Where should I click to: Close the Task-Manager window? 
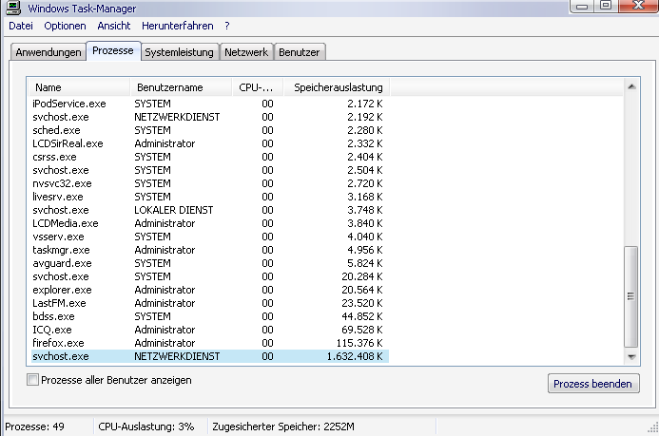click(x=639, y=6)
